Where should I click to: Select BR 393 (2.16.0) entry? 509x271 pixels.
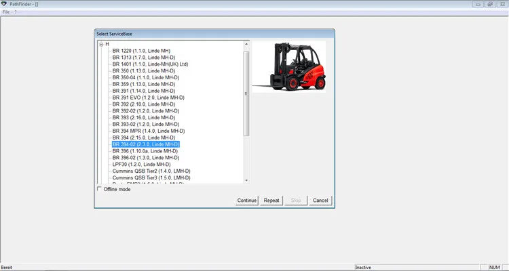pyautogui.click(x=144, y=118)
